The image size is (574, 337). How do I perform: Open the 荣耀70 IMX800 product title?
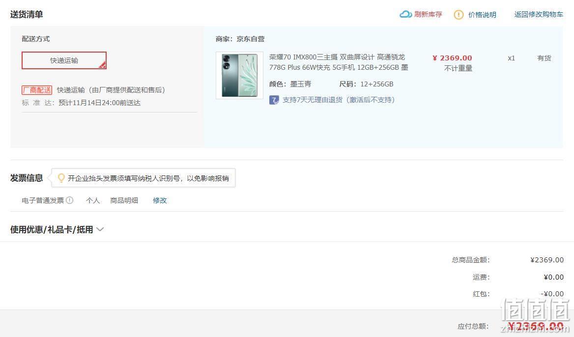click(339, 62)
